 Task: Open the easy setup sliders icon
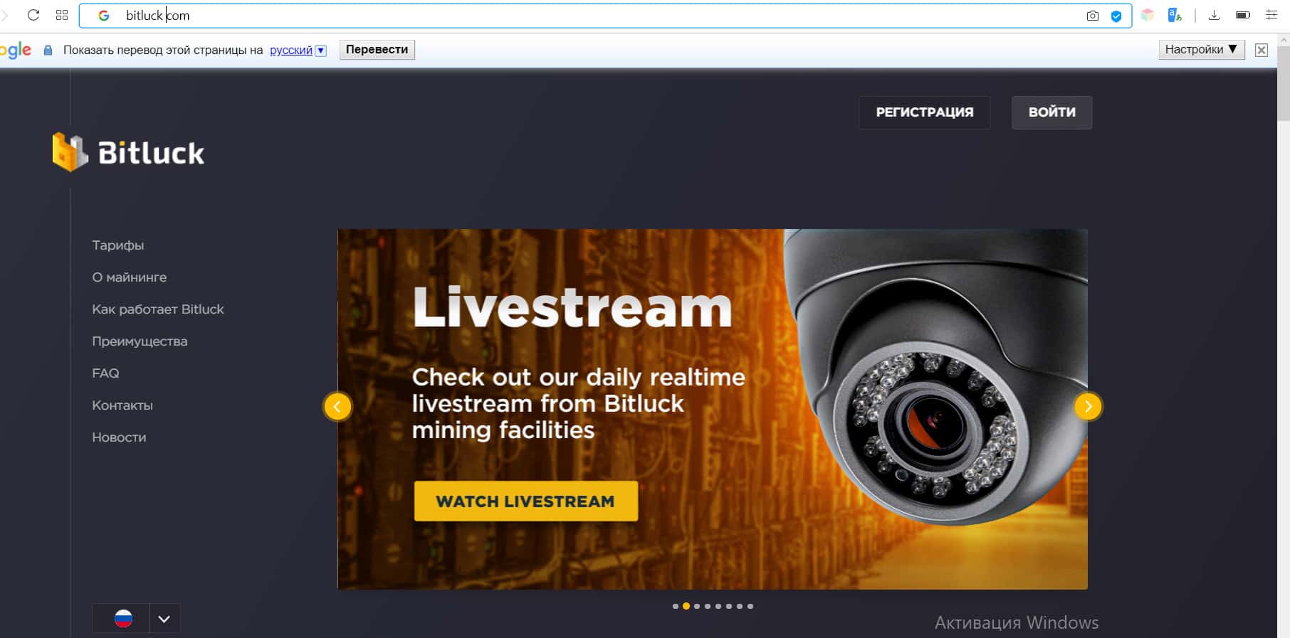(x=1271, y=15)
